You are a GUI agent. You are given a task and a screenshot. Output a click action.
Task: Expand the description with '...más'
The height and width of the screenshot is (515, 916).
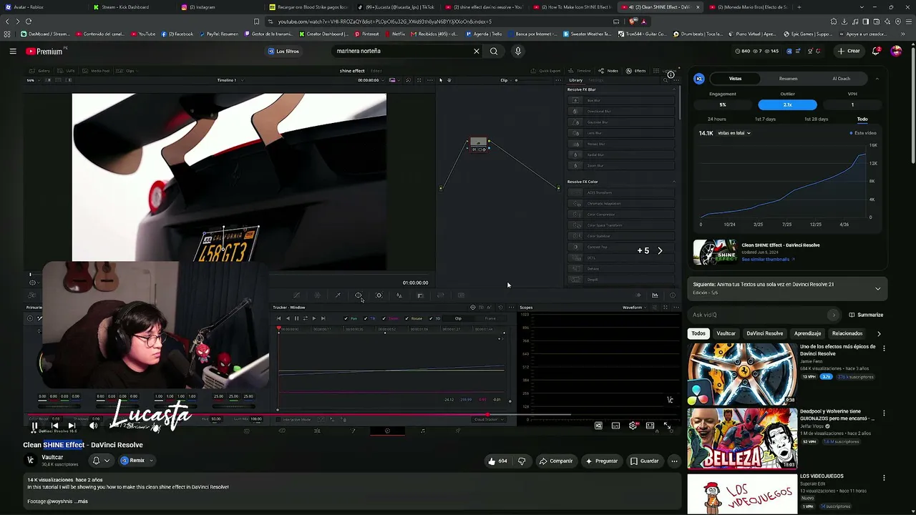[81, 501]
